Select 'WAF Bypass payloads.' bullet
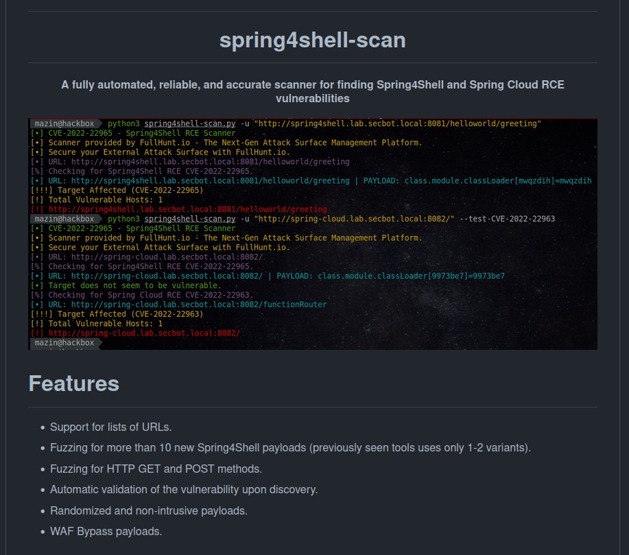This screenshot has width=629, height=555. coord(106,531)
